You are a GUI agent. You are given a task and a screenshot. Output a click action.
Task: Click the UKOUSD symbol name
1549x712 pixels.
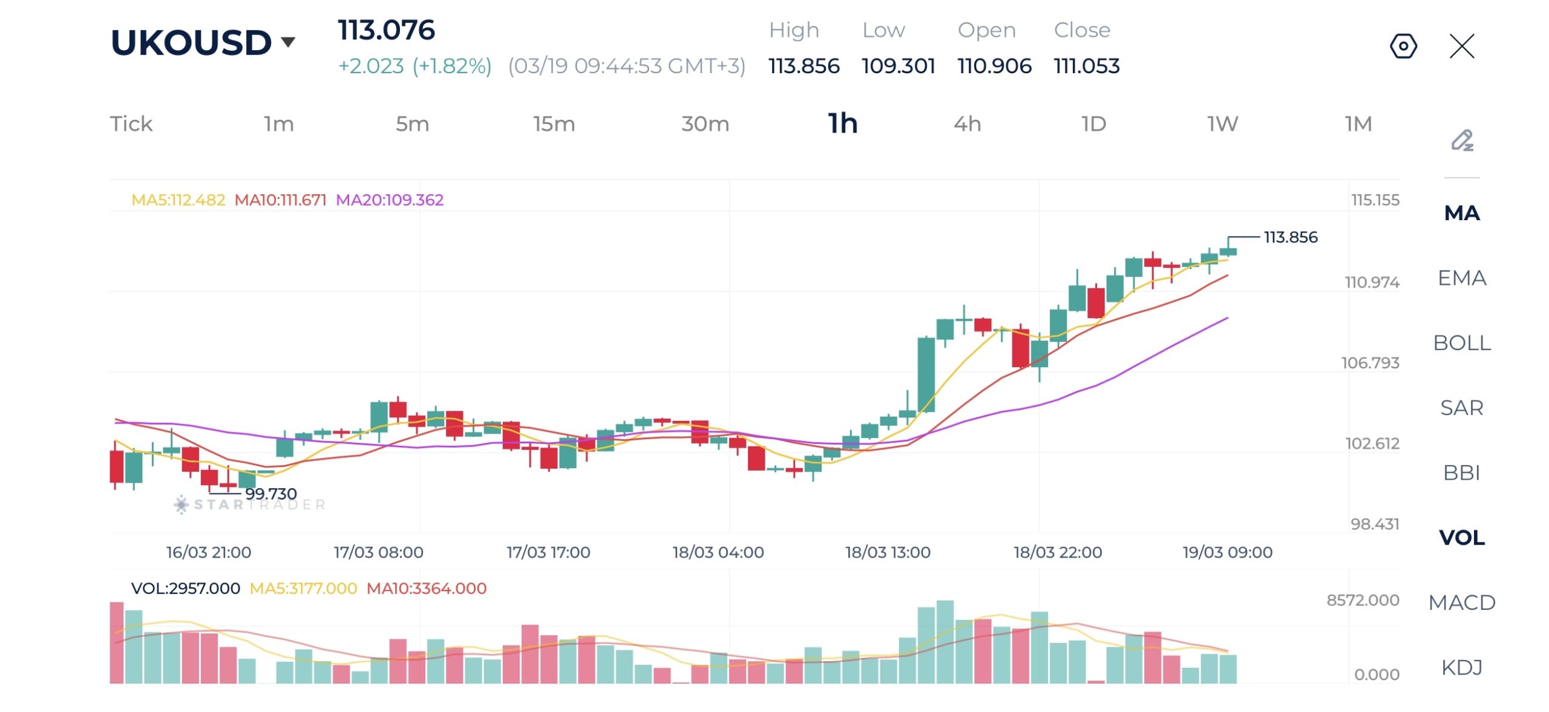coord(191,42)
